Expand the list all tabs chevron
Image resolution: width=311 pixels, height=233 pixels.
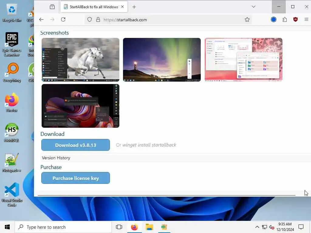(254, 7)
